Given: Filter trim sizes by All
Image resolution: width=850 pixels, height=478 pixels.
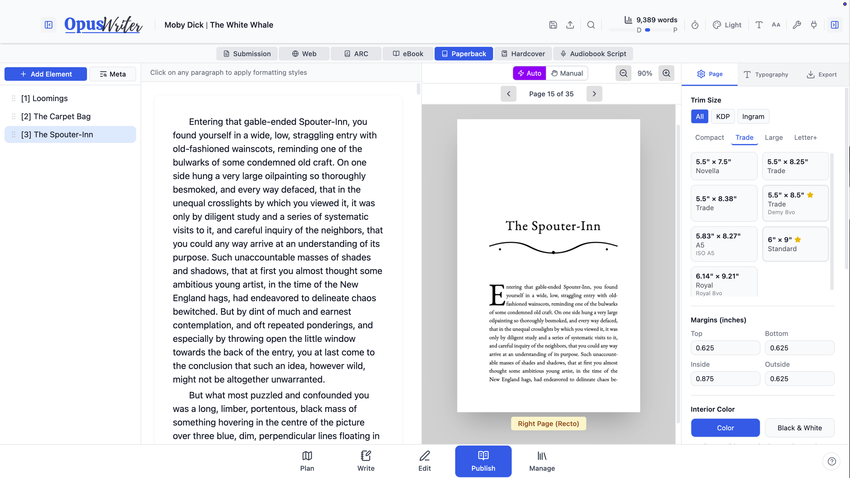Looking at the screenshot, I should pyautogui.click(x=699, y=116).
